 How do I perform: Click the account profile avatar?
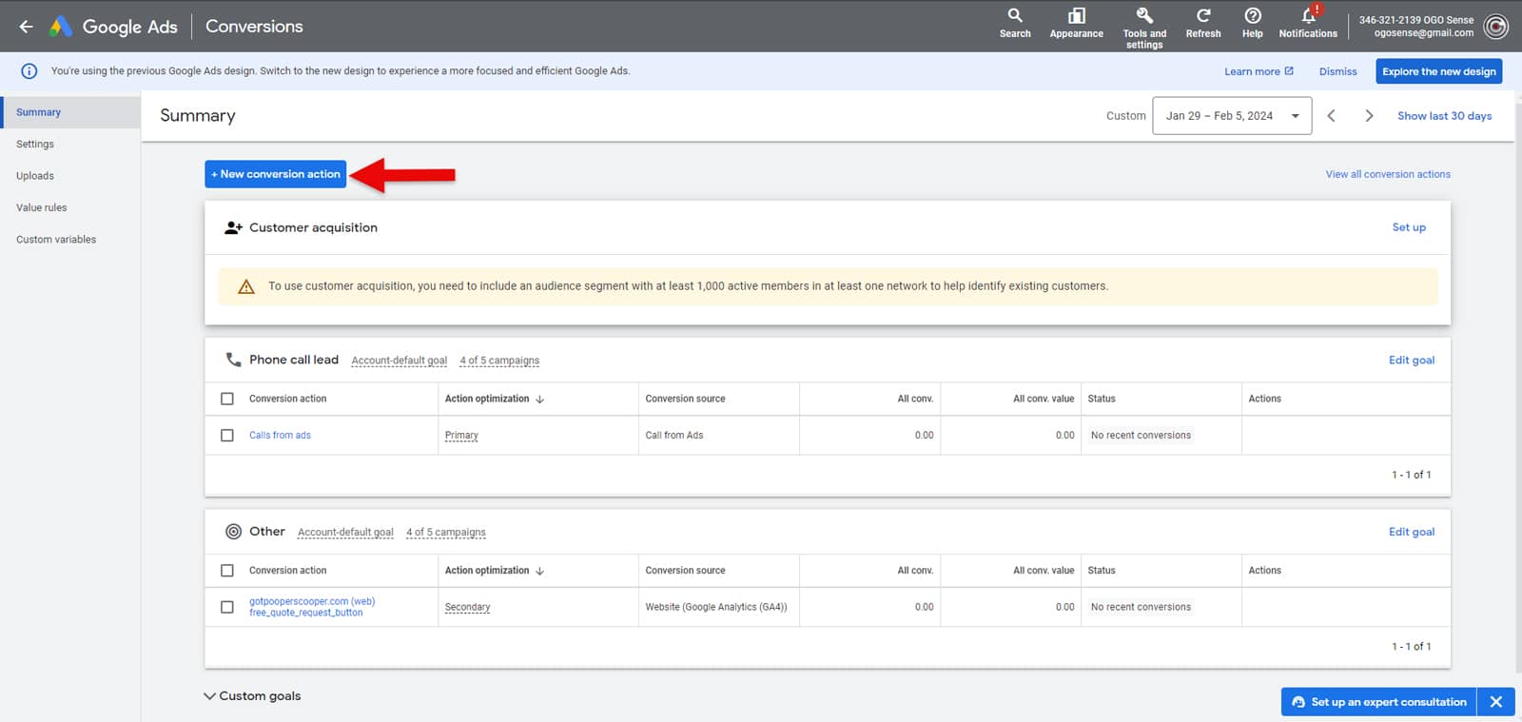coord(1496,27)
